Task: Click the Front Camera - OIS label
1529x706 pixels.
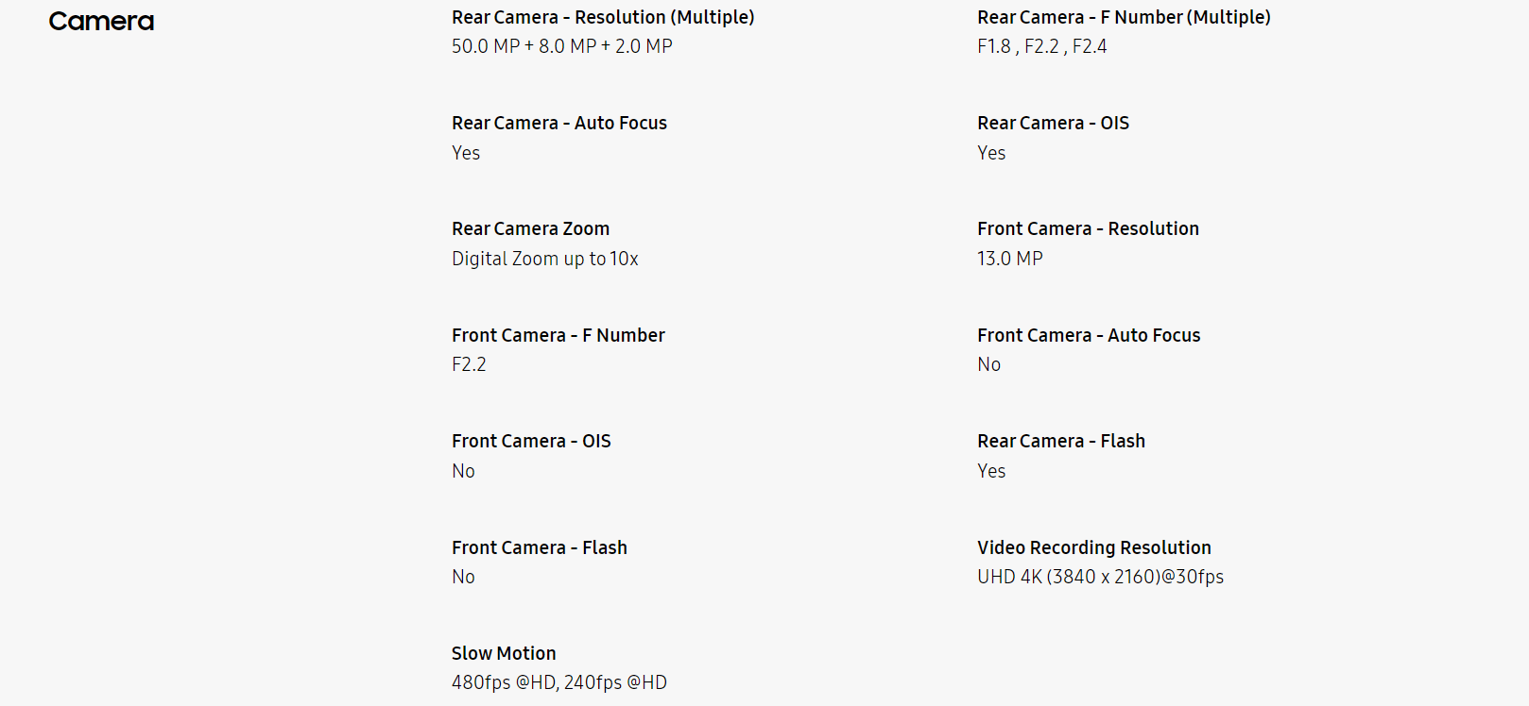Action: pyautogui.click(x=531, y=441)
